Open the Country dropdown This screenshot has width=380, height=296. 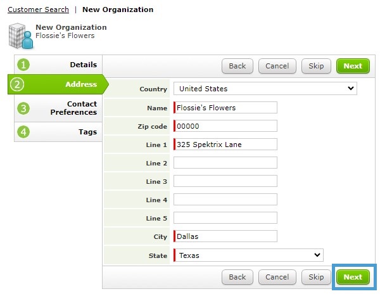coord(265,89)
